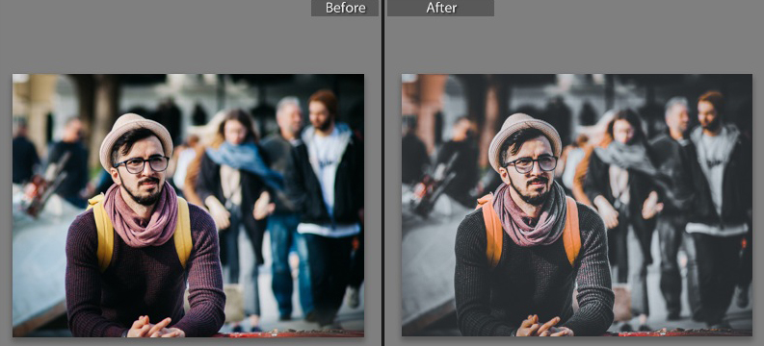Click the blue jeans in Before photo
This screenshot has height=346, width=764.
pos(288,262)
